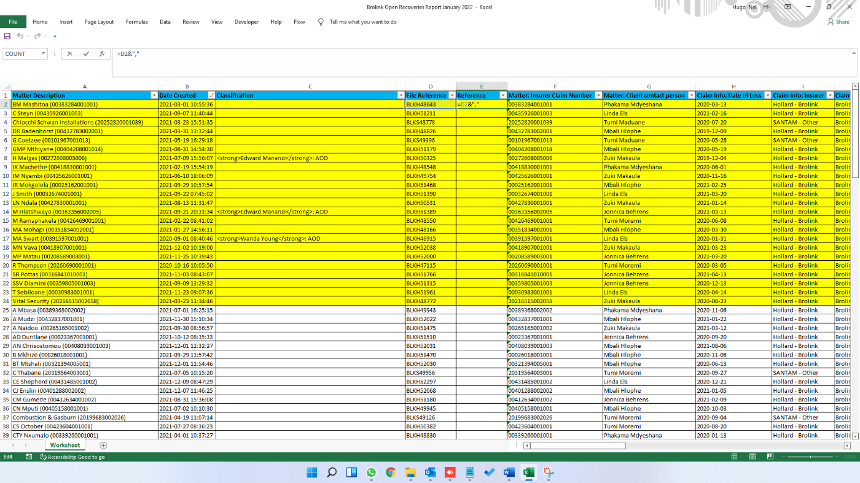860x483 pixels.
Task: Switch to the Formulas tab
Action: click(x=136, y=22)
